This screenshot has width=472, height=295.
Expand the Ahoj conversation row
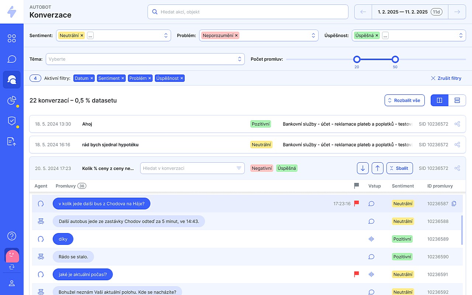[247, 124]
